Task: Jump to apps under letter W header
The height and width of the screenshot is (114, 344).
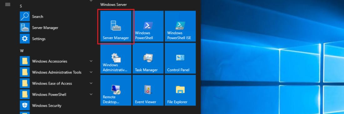Action: coord(22,51)
